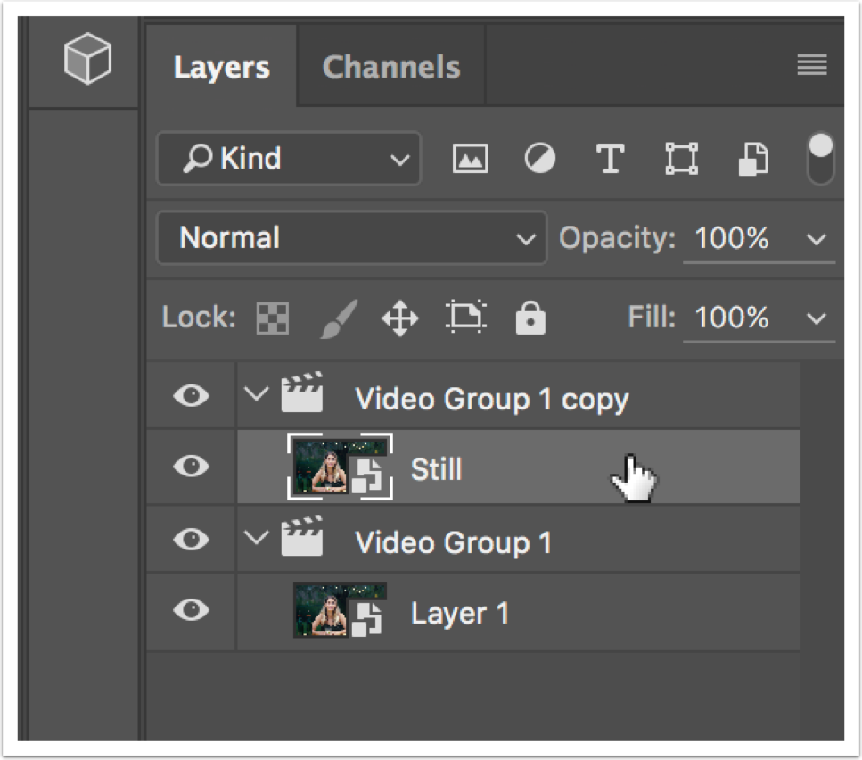The width and height of the screenshot is (862, 760).
Task: Open the Opacity slider dropdown arrow
Action: pyautogui.click(x=817, y=239)
